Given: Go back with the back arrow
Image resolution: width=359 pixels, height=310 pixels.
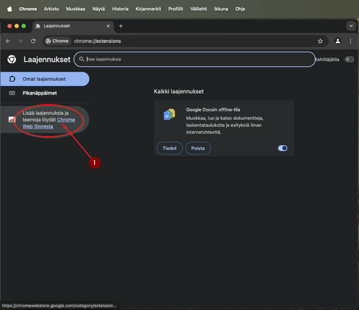Looking at the screenshot, I should click(8, 41).
